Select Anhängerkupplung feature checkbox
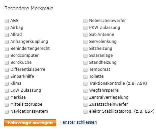The width and height of the screenshot is (156, 129). coord(7,42)
